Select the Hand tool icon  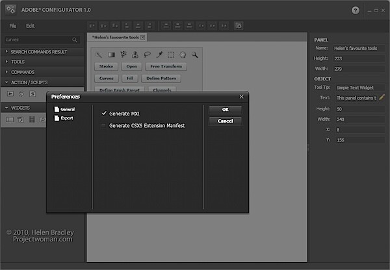pyautogui.click(x=183, y=55)
